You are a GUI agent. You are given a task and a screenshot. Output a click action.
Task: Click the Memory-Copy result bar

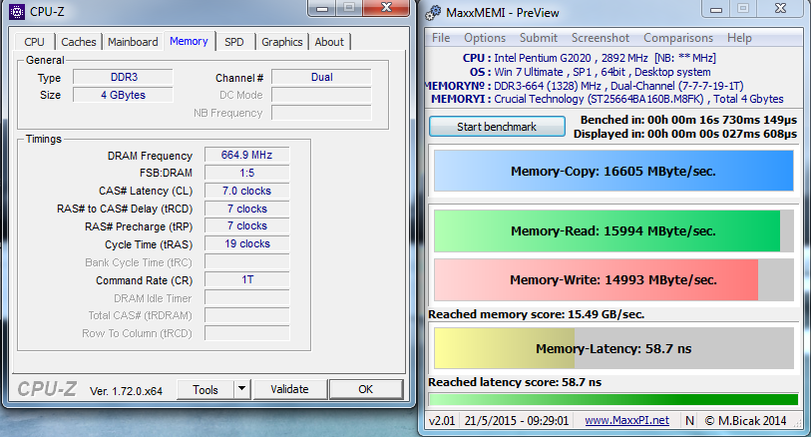(613, 172)
